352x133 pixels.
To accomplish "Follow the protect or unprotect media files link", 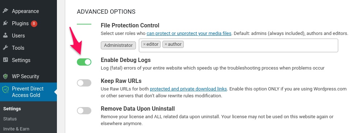I will [x=189, y=34].
